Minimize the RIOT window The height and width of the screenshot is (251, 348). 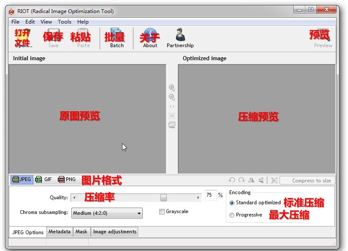(299, 10)
